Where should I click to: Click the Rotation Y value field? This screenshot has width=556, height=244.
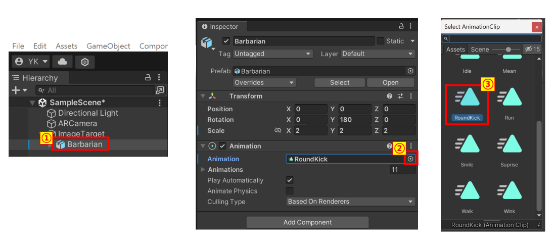[x=355, y=120]
